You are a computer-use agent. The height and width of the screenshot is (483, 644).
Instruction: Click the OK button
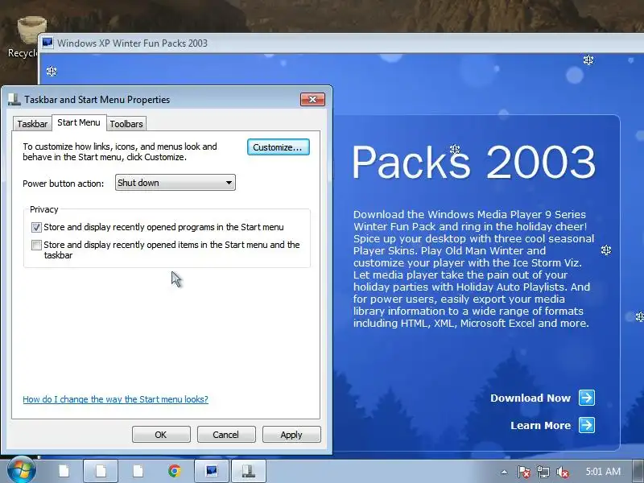pyautogui.click(x=161, y=435)
